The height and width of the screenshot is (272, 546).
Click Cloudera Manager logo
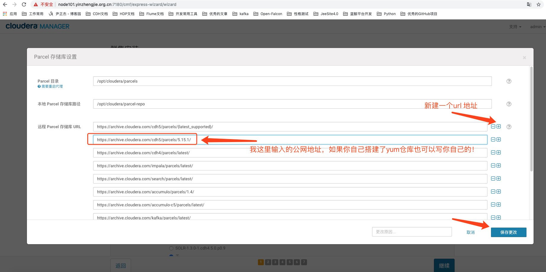[x=38, y=26]
